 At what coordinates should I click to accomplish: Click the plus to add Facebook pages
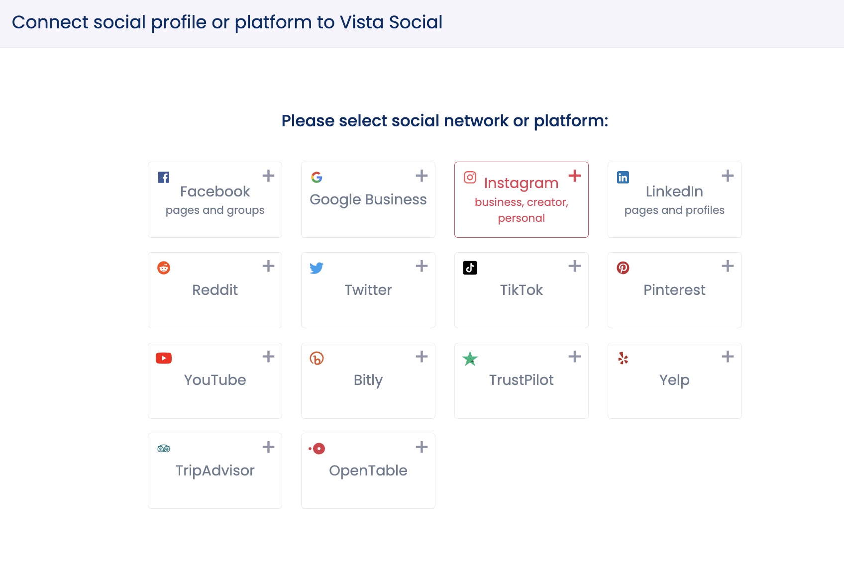268,176
